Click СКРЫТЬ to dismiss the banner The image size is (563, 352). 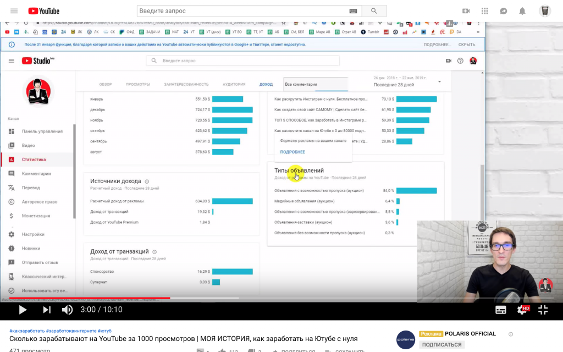(467, 45)
